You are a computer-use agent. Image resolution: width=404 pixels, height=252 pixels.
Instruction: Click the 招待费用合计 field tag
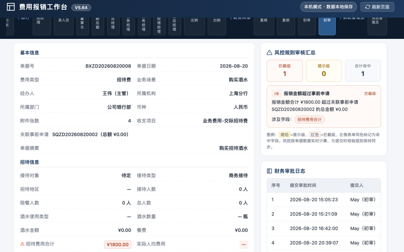(x=309, y=119)
